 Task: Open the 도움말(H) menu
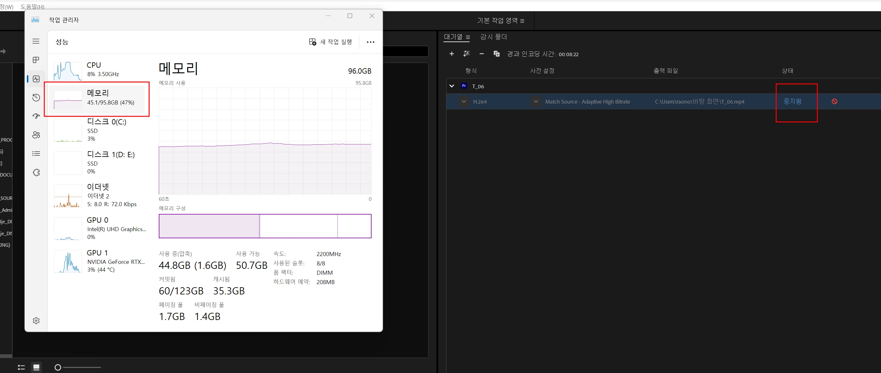tap(32, 7)
